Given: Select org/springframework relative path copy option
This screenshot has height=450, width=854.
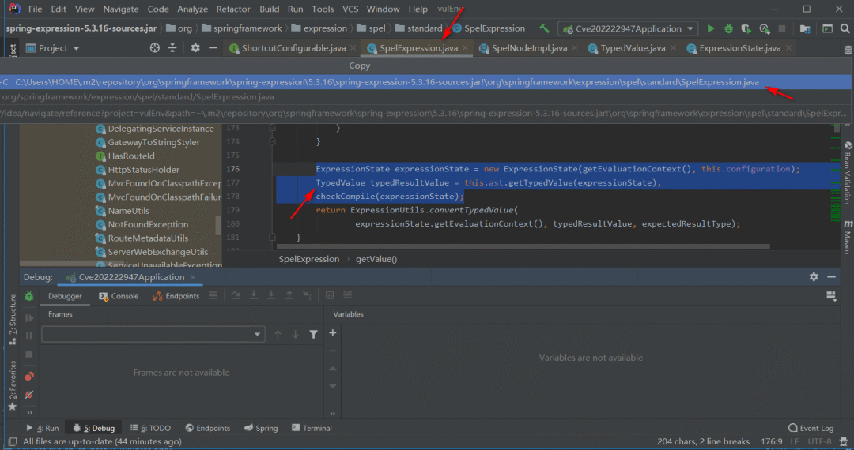Looking at the screenshot, I should pos(425,97).
